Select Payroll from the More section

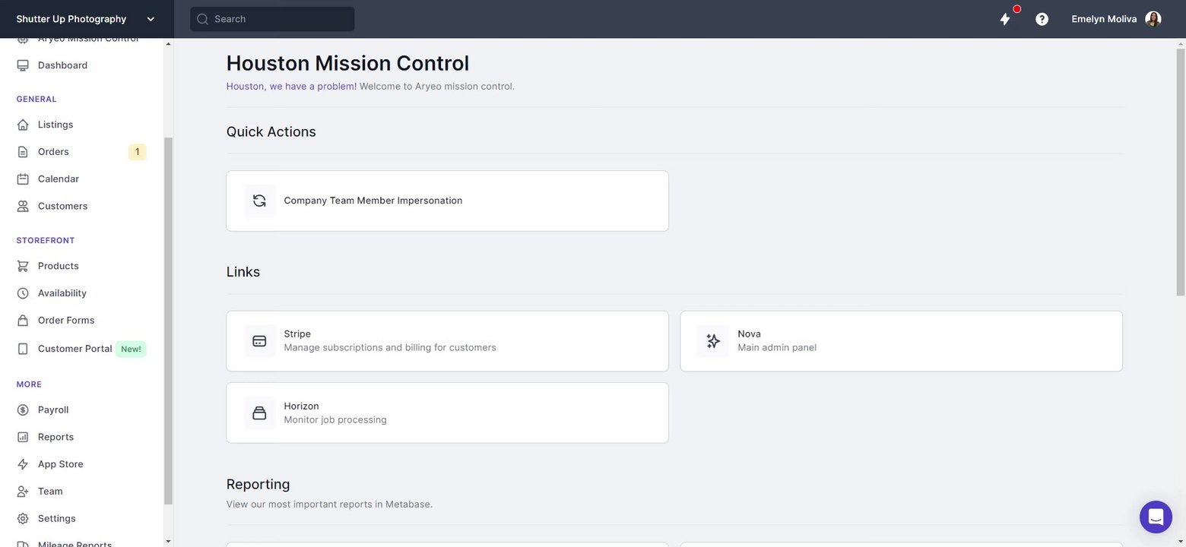click(x=53, y=410)
